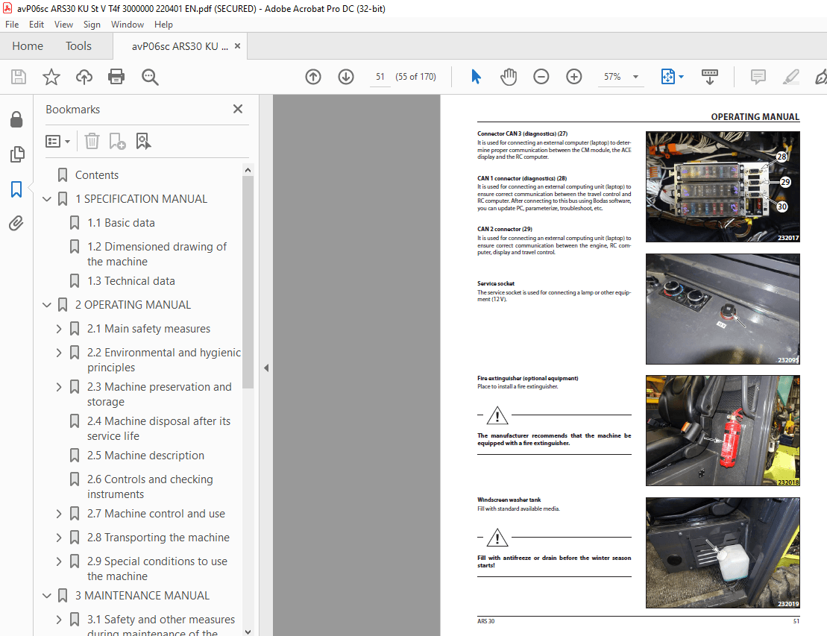Go to the next page with the down arrow
827x636 pixels.
click(345, 76)
